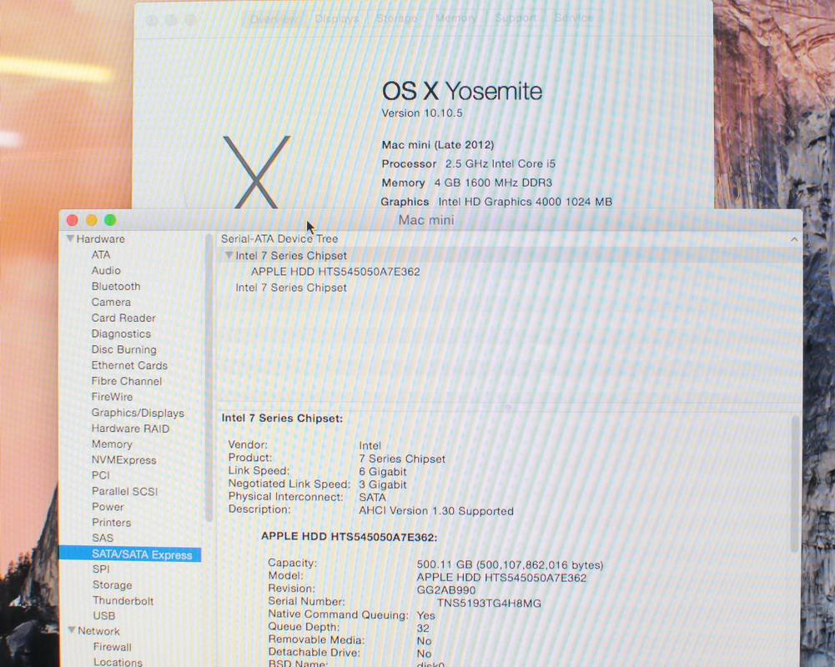
Task: Open Support tab in About This Mac
Action: point(516,18)
